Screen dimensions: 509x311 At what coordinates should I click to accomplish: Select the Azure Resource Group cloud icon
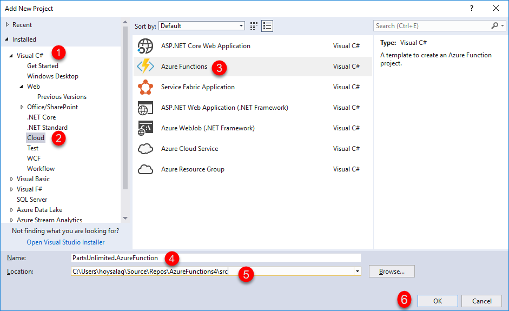145,169
